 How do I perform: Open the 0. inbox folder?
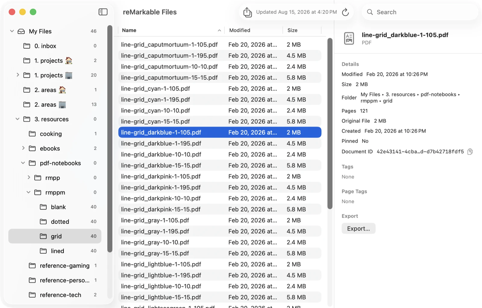pos(55,46)
